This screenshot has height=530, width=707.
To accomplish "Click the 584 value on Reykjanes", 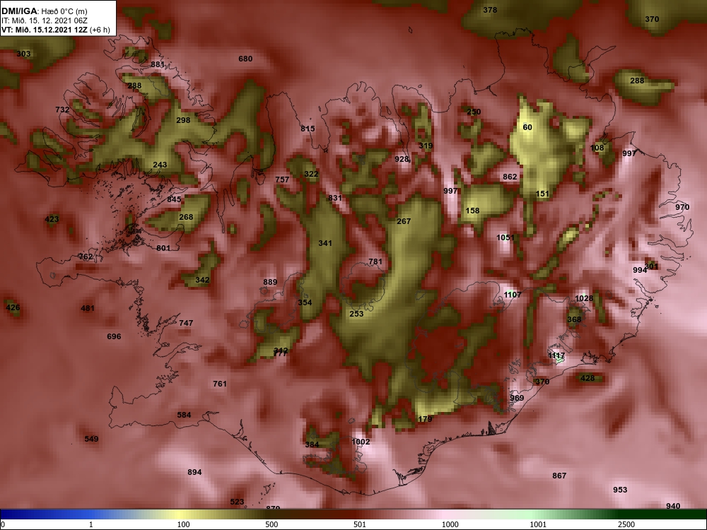I will (184, 415).
